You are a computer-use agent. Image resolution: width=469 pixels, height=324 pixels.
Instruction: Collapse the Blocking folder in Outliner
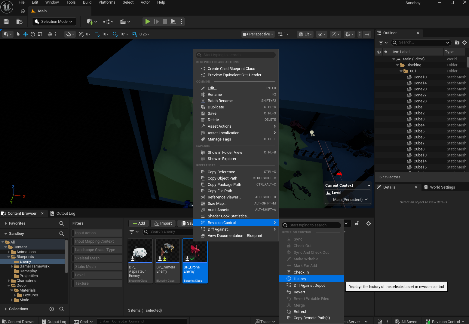click(x=397, y=65)
